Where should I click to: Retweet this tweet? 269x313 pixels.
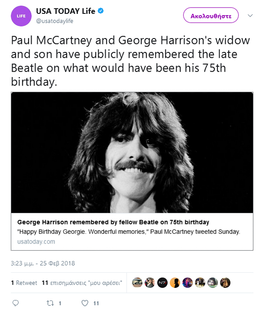50,303
